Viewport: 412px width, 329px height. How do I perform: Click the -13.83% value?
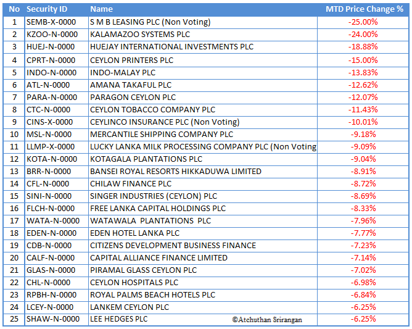coord(363,73)
